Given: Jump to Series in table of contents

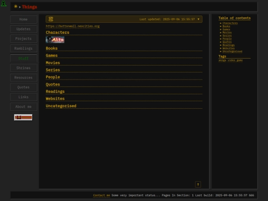Looking at the screenshot, I should coord(227,36).
